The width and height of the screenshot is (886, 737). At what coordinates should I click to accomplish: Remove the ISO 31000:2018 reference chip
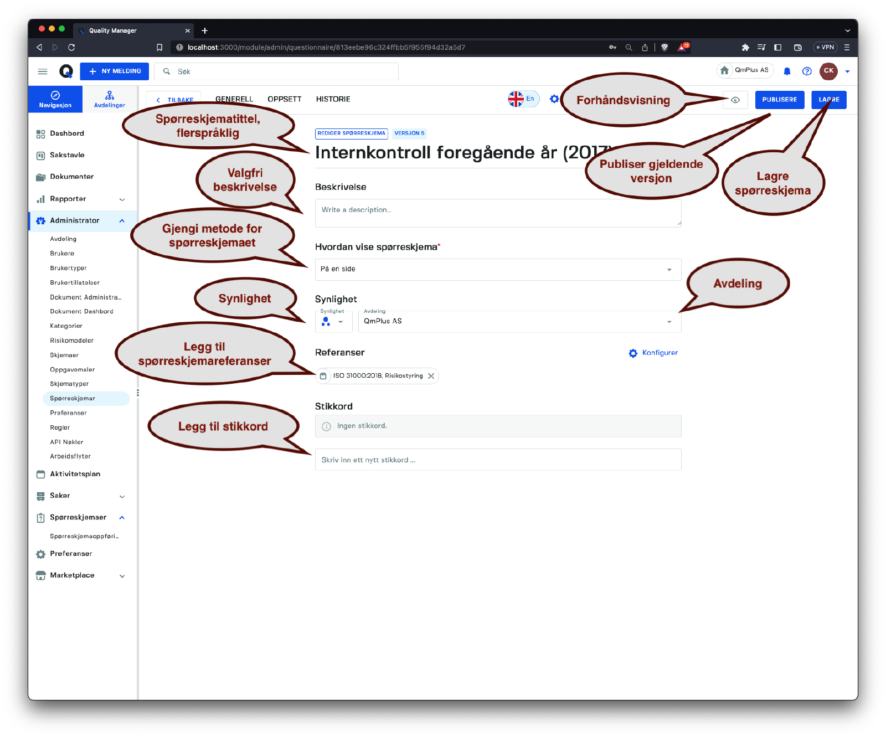[431, 376]
